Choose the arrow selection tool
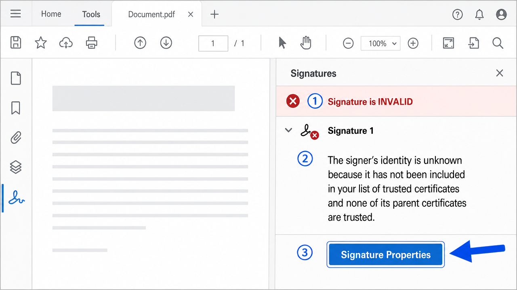Image resolution: width=517 pixels, height=290 pixels. (282, 43)
